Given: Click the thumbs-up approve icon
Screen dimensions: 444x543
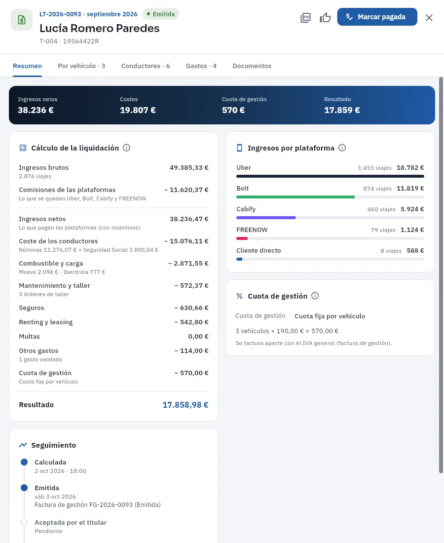Looking at the screenshot, I should 325,17.
